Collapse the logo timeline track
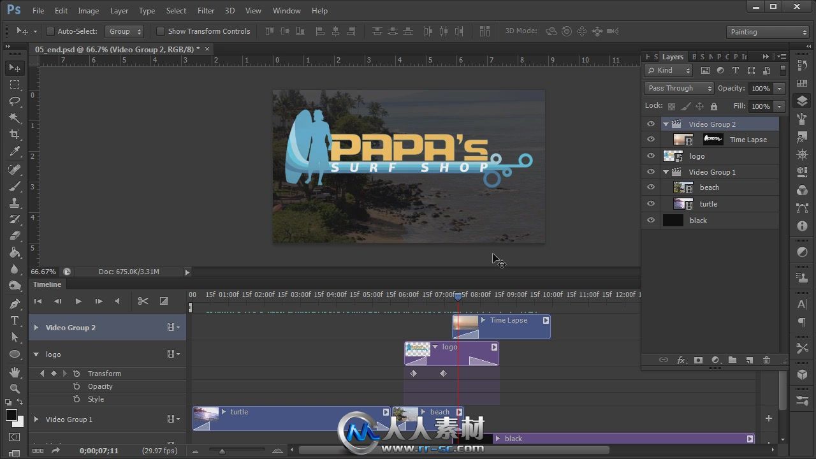 (x=36, y=354)
